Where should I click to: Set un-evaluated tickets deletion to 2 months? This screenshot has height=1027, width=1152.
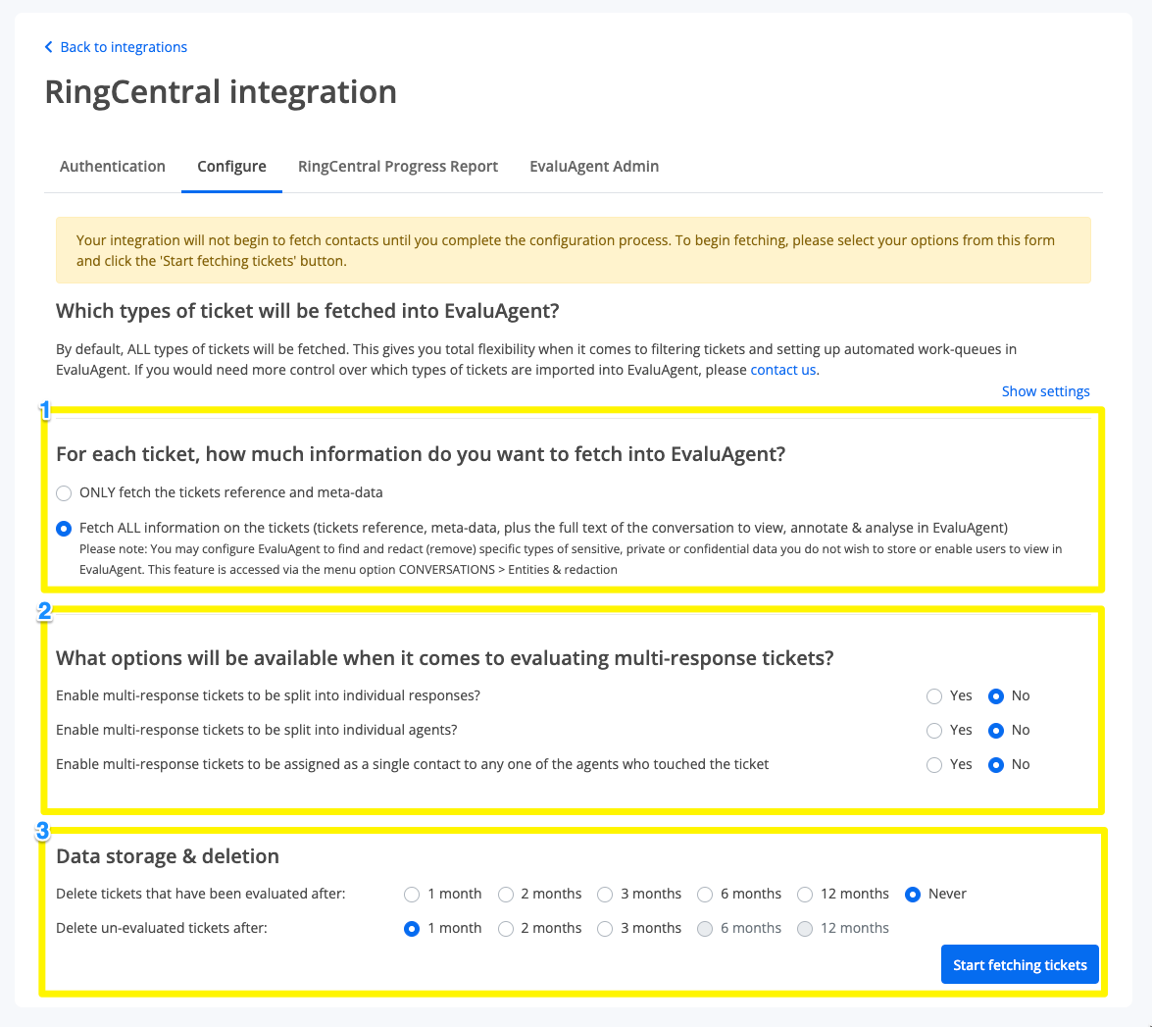pyautogui.click(x=506, y=929)
